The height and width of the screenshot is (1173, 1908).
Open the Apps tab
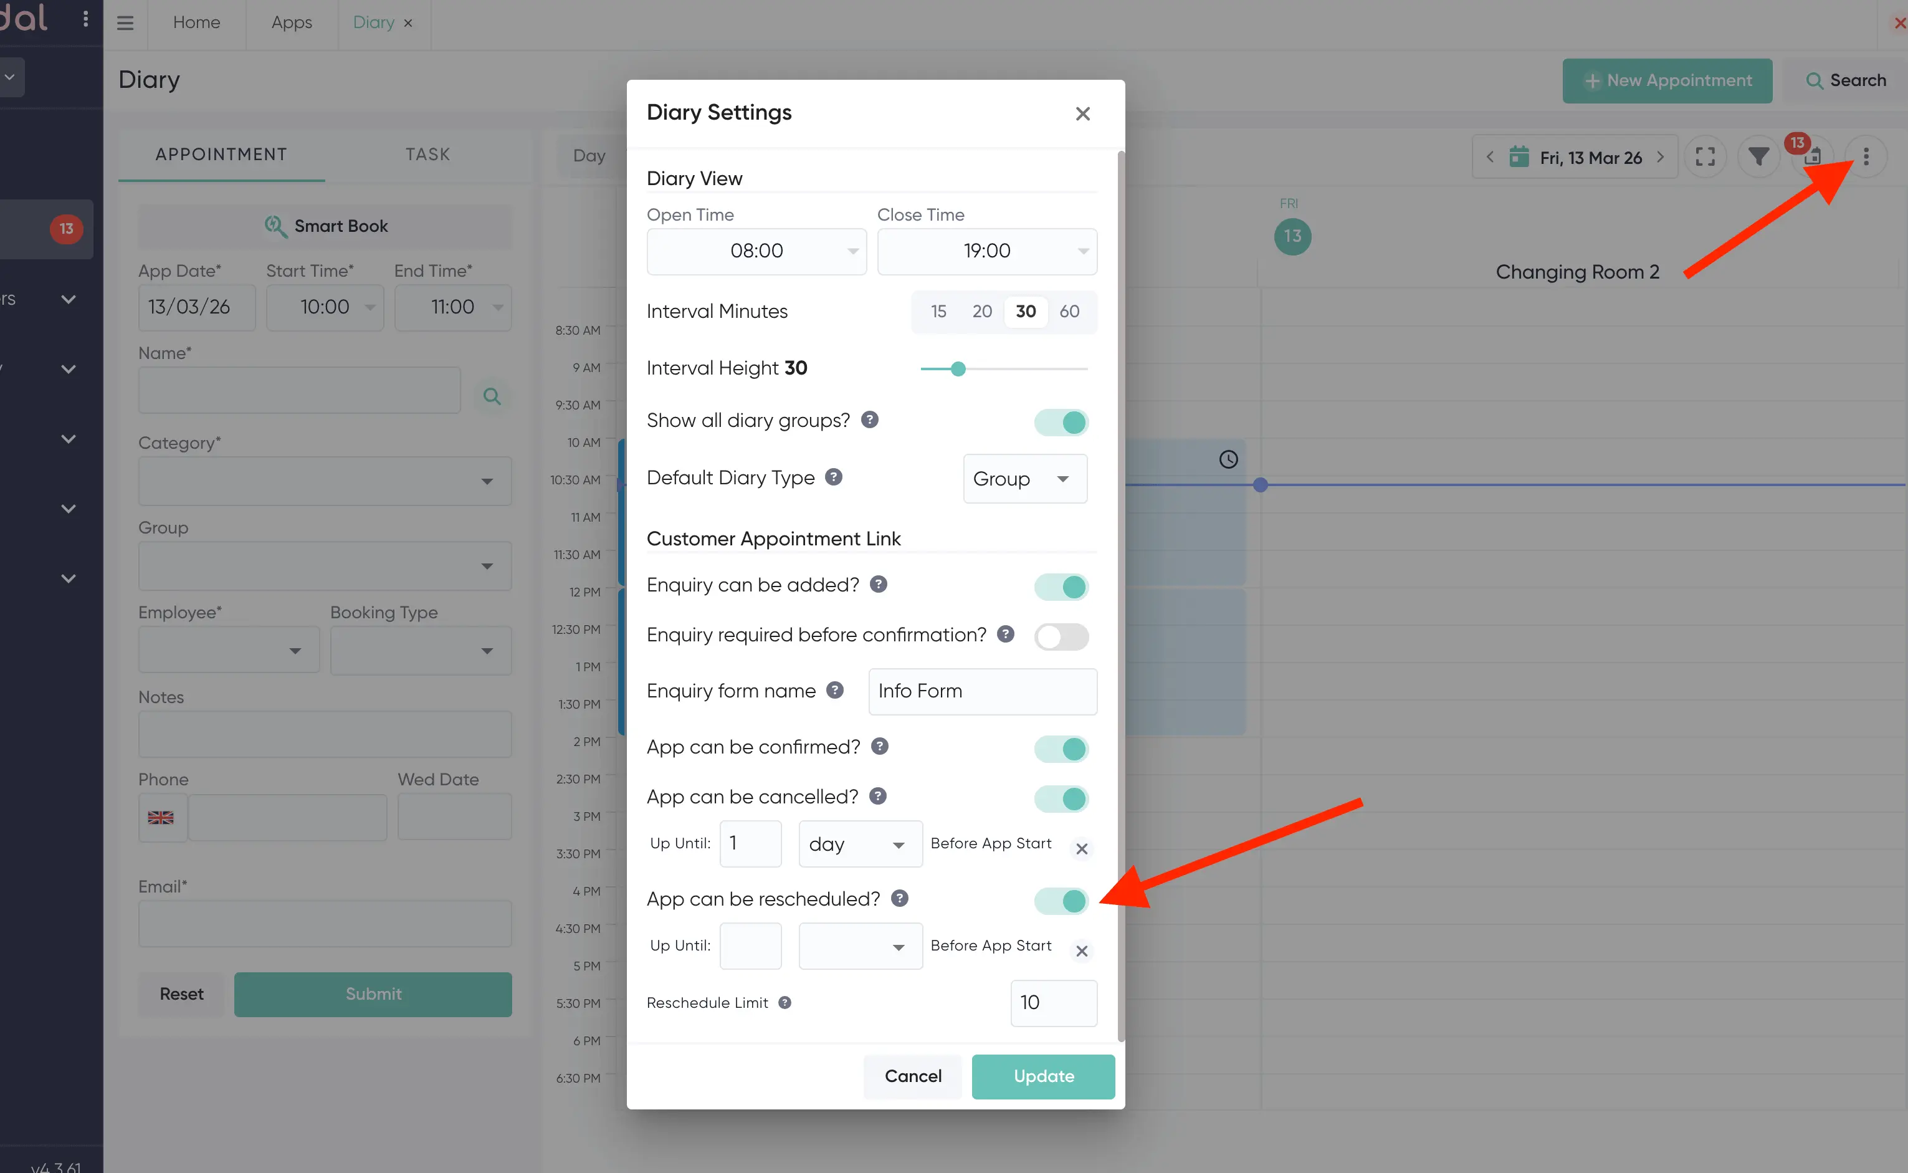pyautogui.click(x=291, y=22)
